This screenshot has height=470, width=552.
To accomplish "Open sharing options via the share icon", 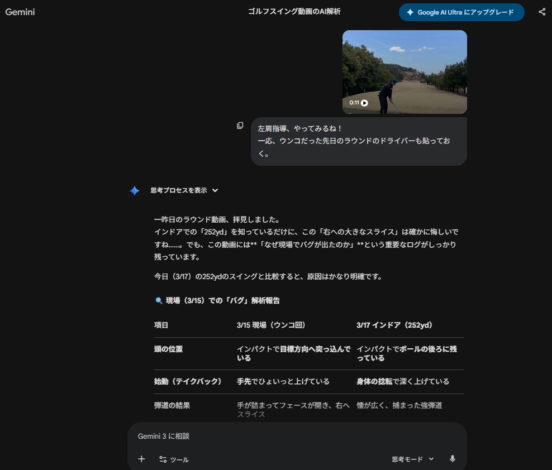I will click(x=541, y=12).
